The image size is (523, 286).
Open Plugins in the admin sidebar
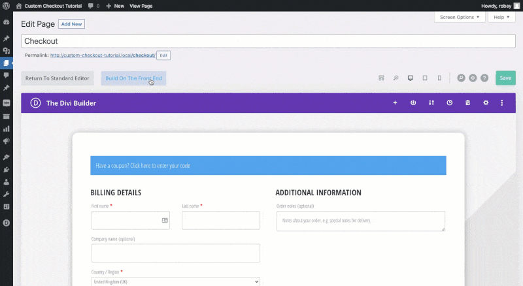point(6,170)
